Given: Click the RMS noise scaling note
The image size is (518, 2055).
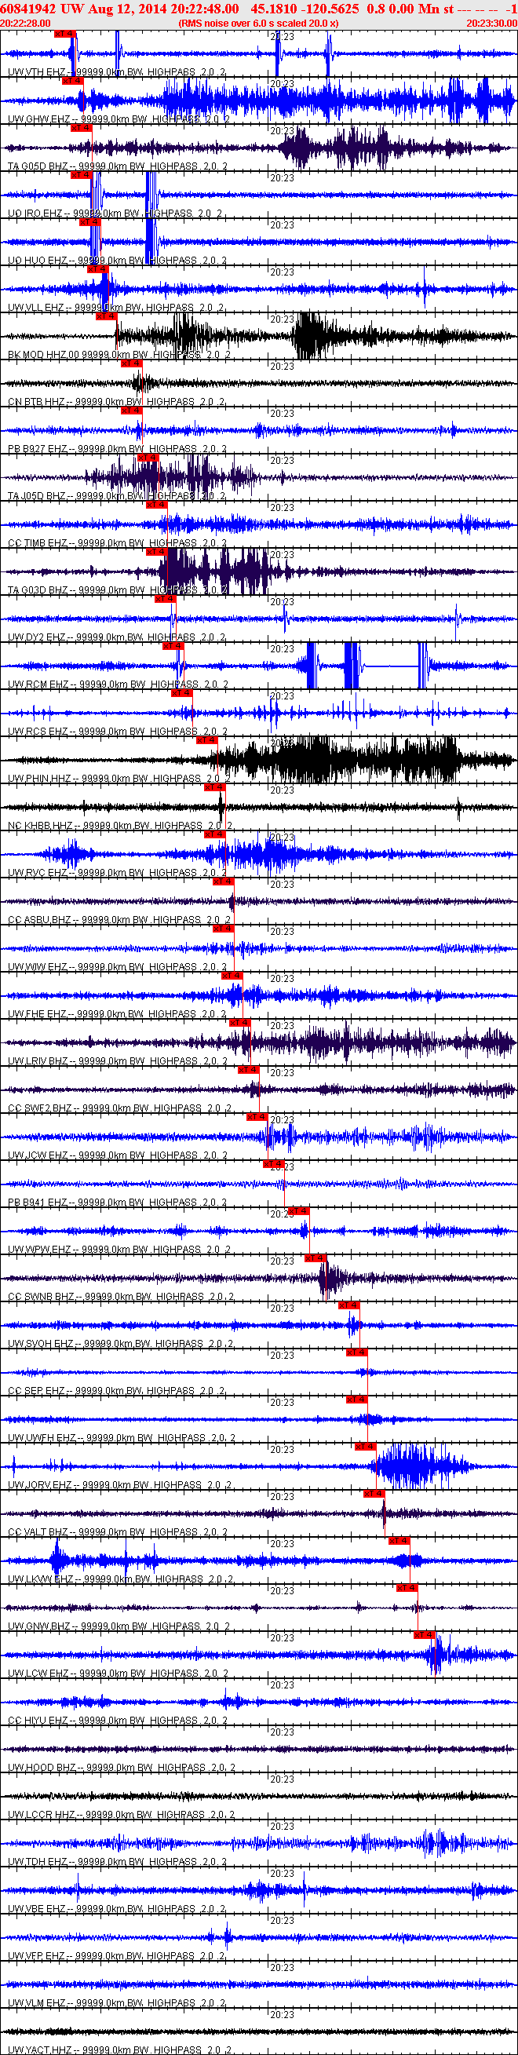Looking at the screenshot, I should [x=258, y=24].
